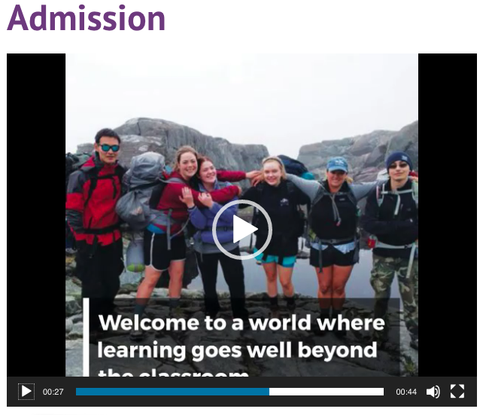Viewport: 486px width, 415px height.
Task: Seek ahead by clicking the white unplayed bar
Action: (327, 392)
